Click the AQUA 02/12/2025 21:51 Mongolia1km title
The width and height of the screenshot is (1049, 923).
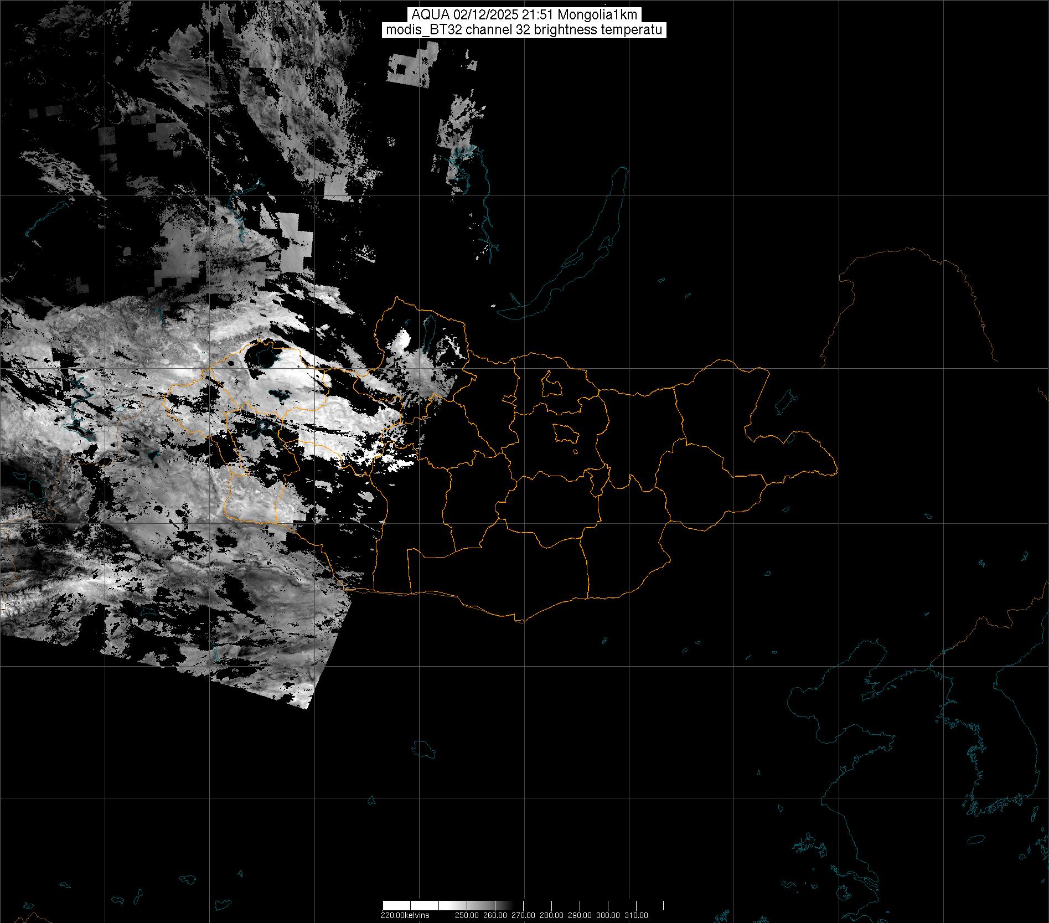[524, 15]
